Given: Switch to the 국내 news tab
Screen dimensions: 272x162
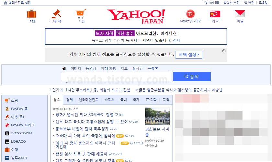Looking at the screenshot, I should [123, 100].
